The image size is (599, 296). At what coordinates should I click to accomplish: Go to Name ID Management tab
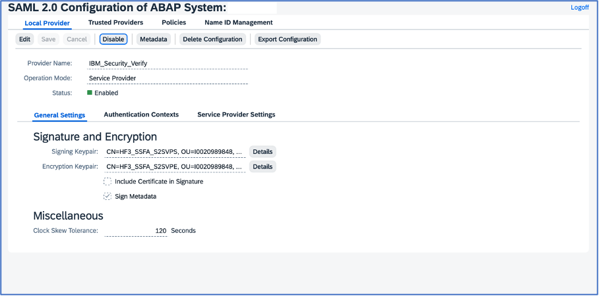(x=239, y=22)
